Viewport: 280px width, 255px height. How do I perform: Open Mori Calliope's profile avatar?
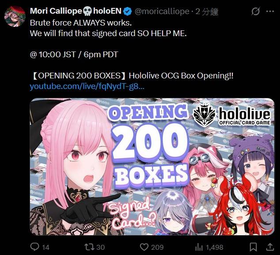tap(15, 16)
